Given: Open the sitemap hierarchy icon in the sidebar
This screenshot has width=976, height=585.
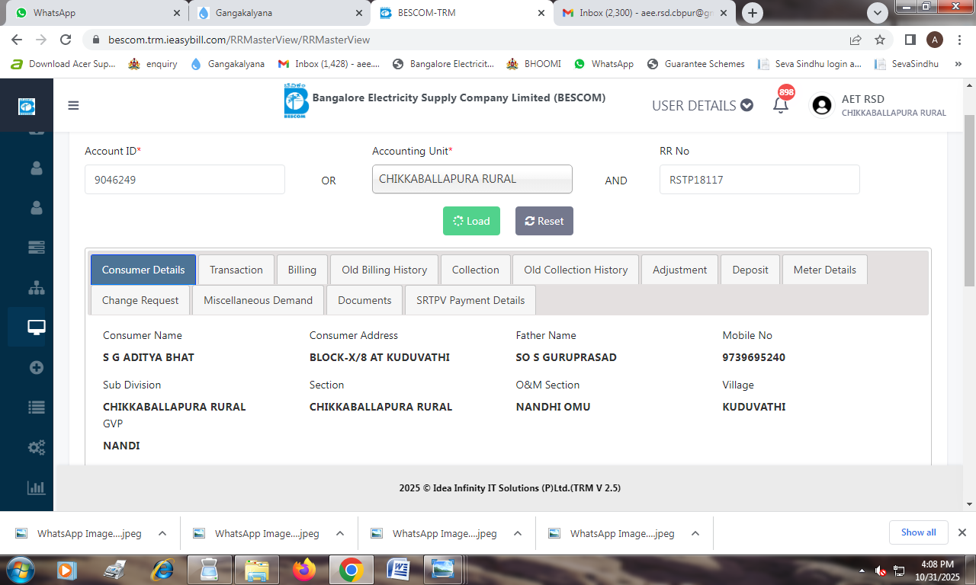Looking at the screenshot, I should 37,288.
